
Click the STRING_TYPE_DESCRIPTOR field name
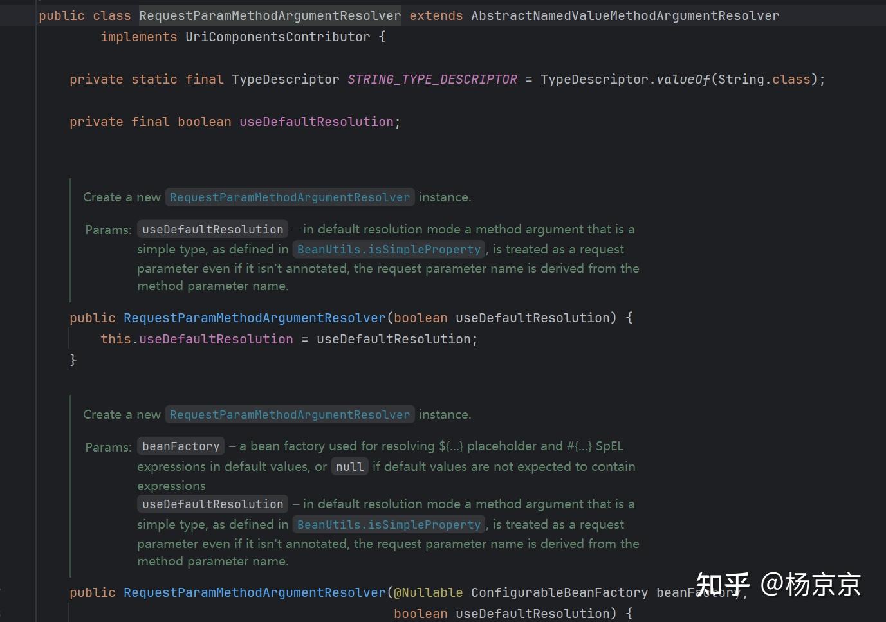pos(432,78)
